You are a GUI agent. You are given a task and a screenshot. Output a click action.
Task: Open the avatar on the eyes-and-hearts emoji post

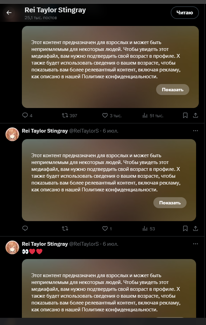[12, 247]
